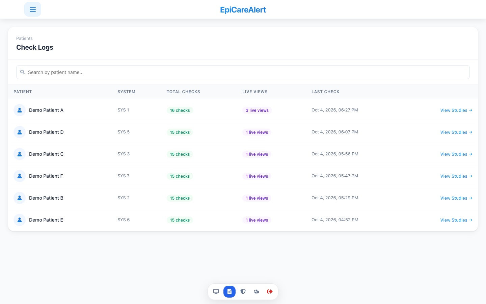View Studies for Demo Patient C
Viewport: 486px width, 304px height.
456,154
